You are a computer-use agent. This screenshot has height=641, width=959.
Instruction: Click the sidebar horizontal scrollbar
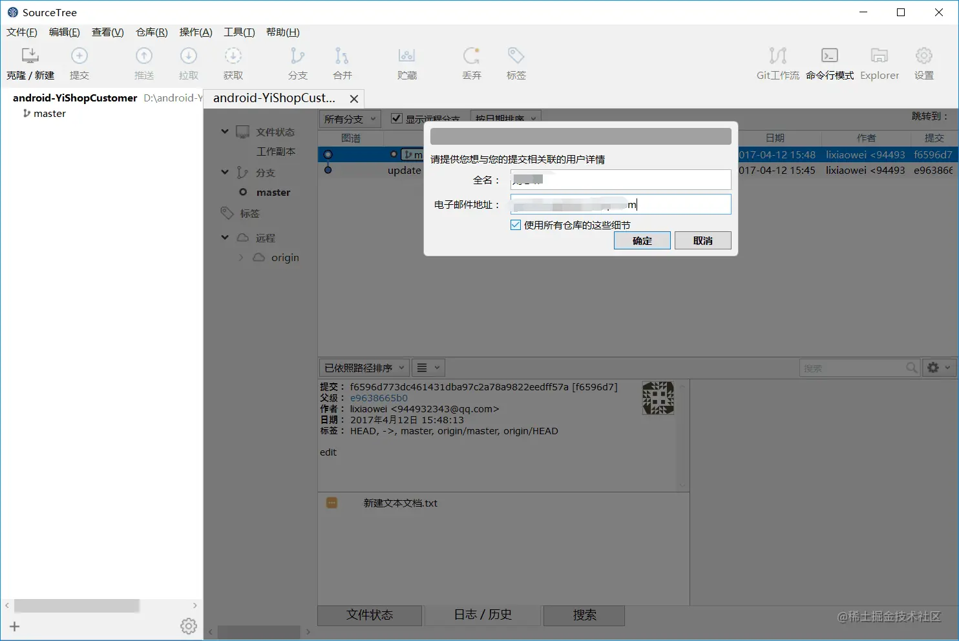tap(77, 605)
